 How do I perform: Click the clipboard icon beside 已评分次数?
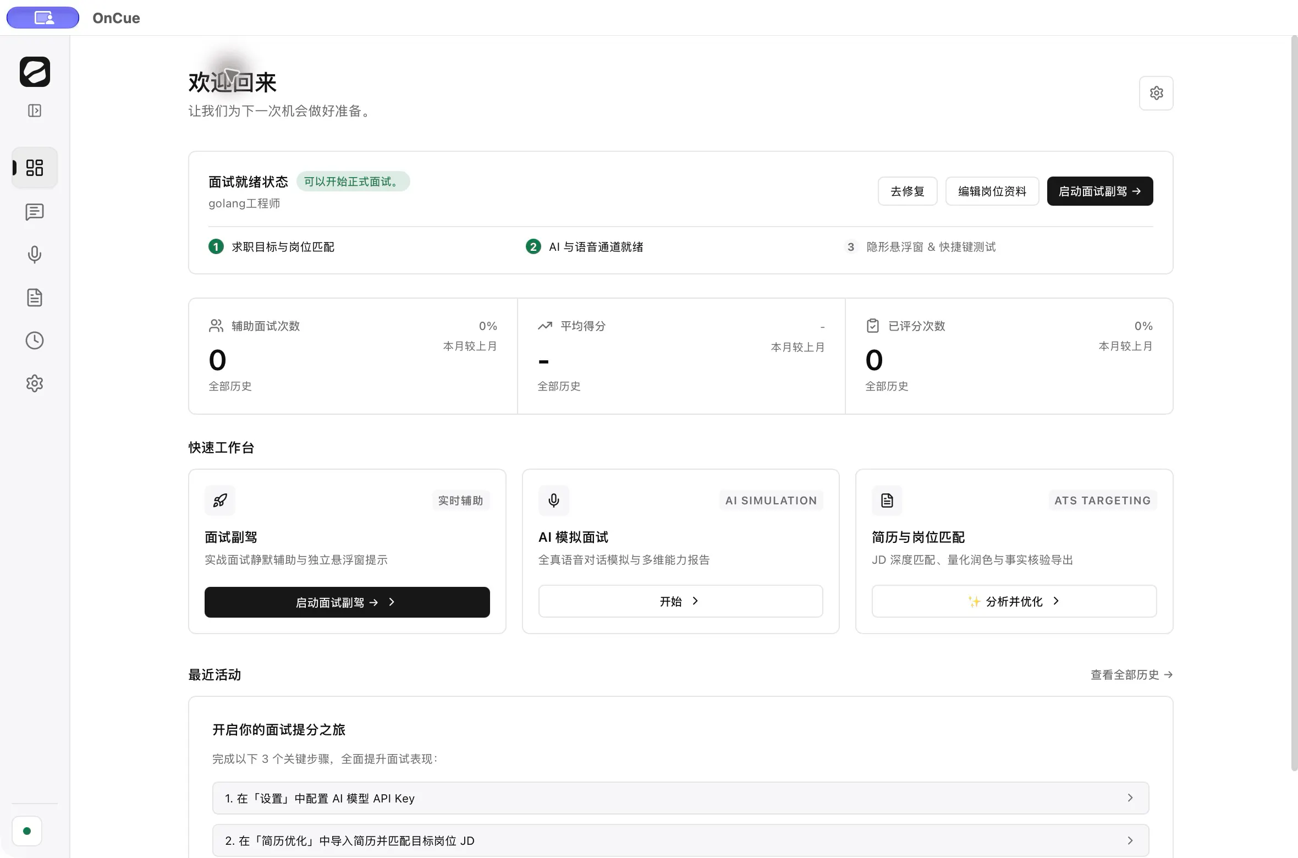873,326
